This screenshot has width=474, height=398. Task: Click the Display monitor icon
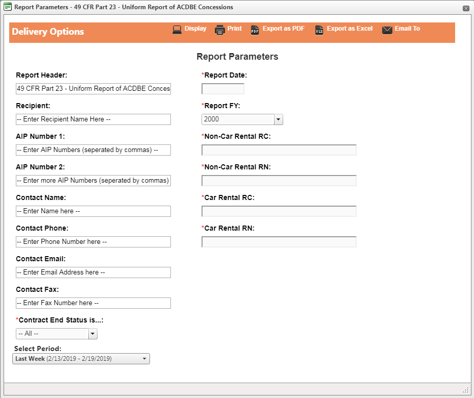177,29
